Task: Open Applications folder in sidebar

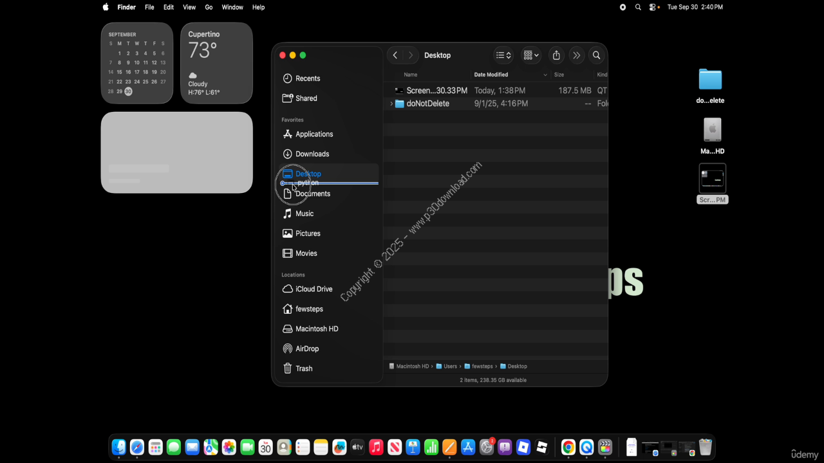Action: tap(314, 134)
